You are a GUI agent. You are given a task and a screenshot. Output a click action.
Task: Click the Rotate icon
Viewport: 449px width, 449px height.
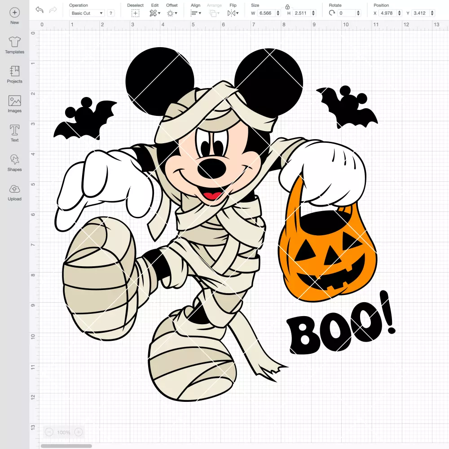332,13
